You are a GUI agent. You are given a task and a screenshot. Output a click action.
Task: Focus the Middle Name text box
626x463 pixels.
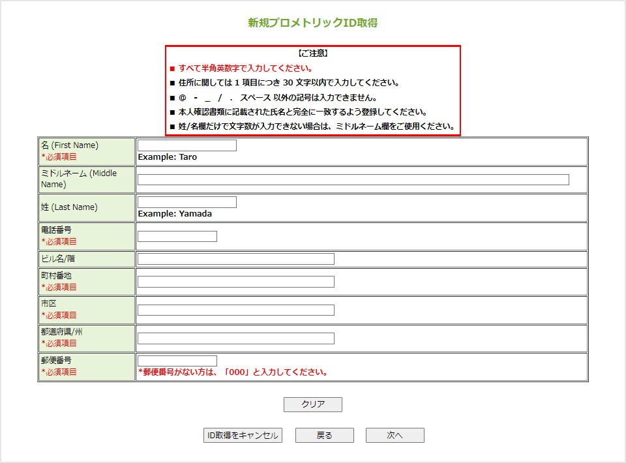point(353,179)
